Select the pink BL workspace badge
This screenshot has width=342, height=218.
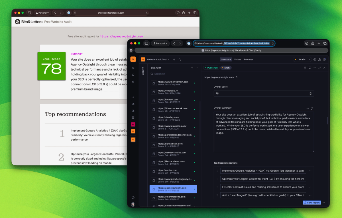click(133, 124)
